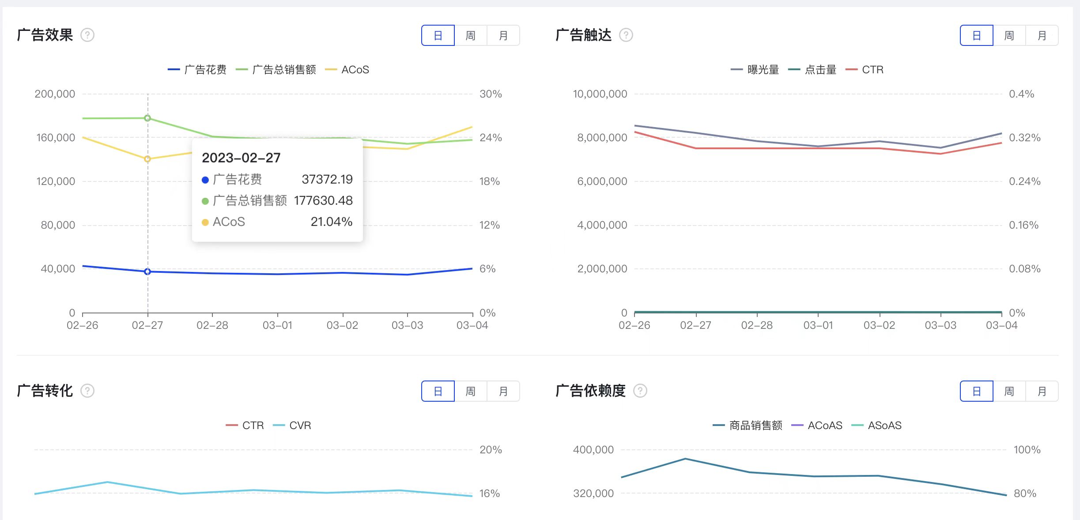Switch 广告转化 chart to 周 view
1080x520 pixels.
[x=471, y=391]
